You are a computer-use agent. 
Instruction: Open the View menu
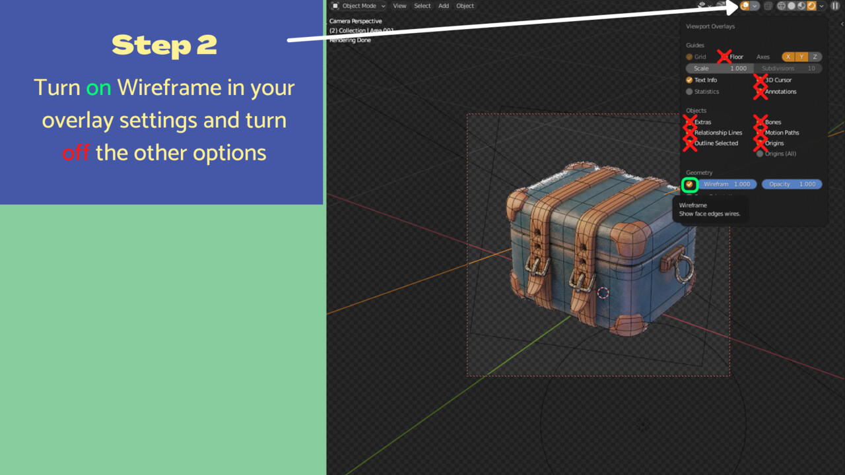399,6
